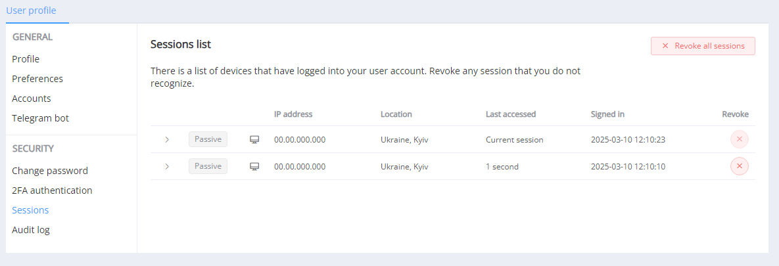Revoke the current session with X icon

click(739, 139)
